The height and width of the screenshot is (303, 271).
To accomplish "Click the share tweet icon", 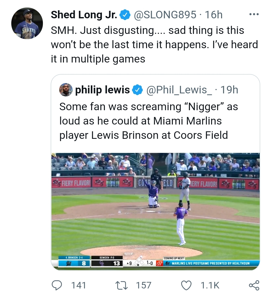I will tap(254, 285).
